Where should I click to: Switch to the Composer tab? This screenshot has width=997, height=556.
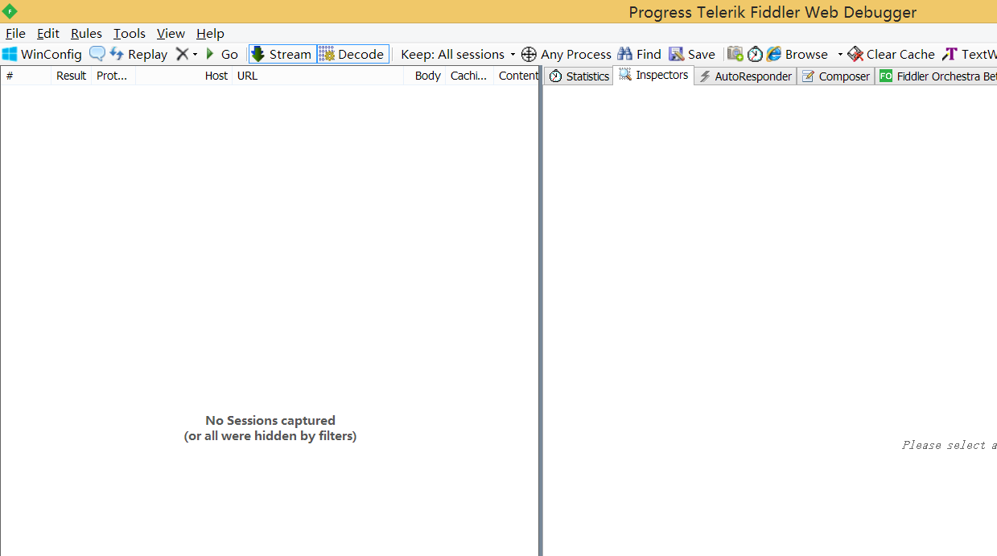click(836, 76)
